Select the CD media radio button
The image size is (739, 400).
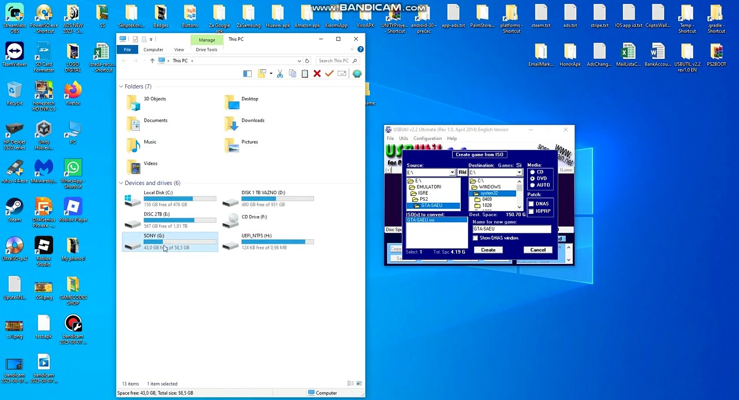(532, 171)
